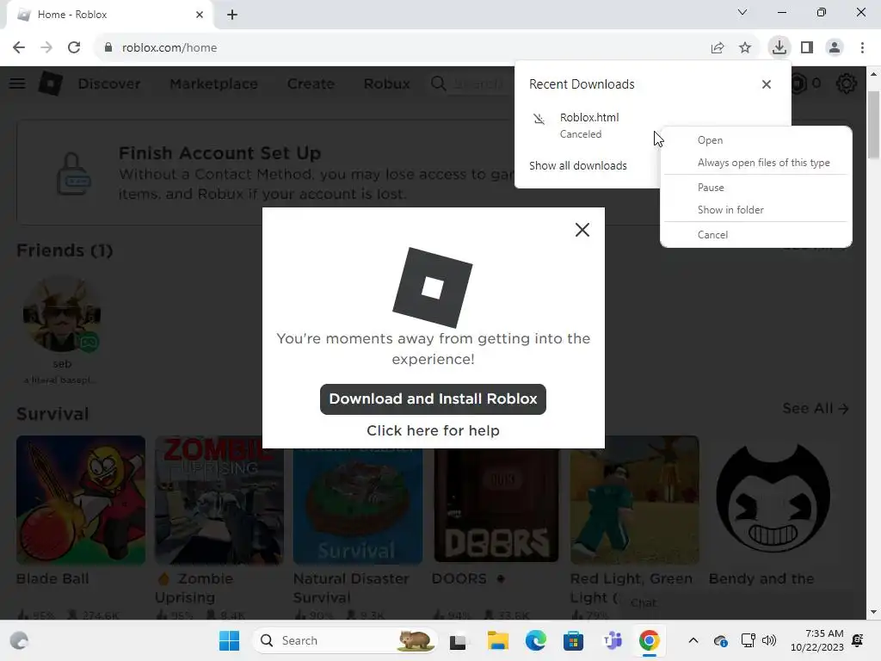Open the clock and date flyout
This screenshot has height=661, width=881.
coord(817,640)
